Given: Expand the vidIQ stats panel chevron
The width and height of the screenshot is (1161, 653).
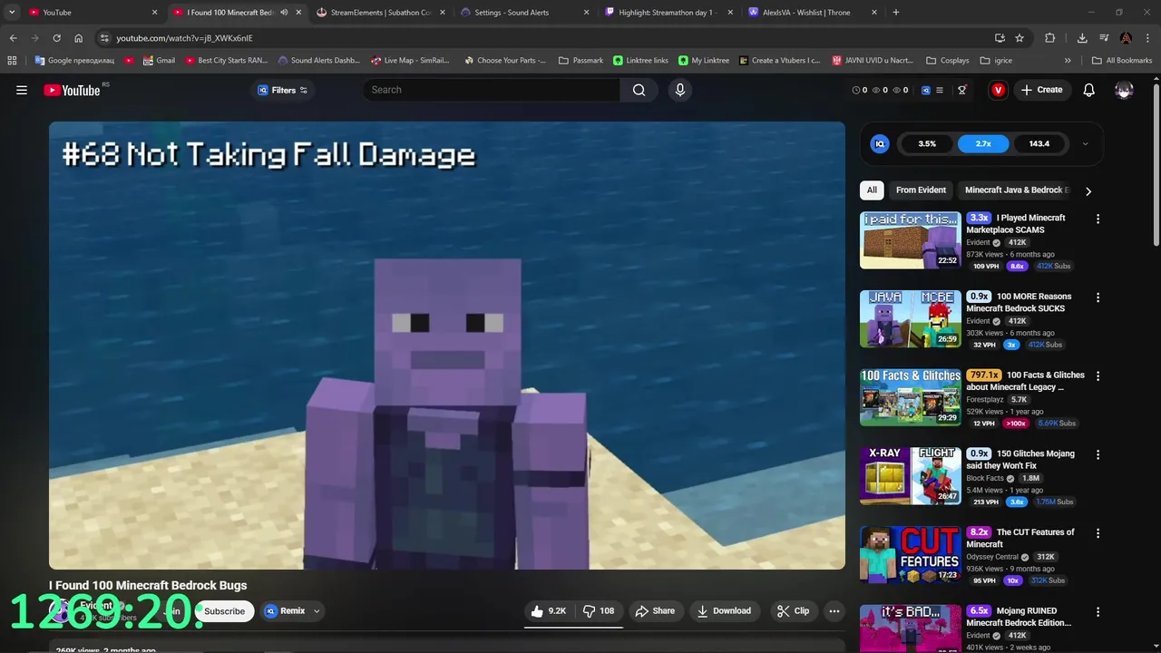Looking at the screenshot, I should pos(1086,143).
